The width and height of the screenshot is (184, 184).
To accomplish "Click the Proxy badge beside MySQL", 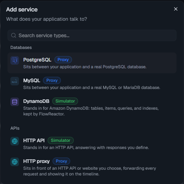I will tap(52, 80).
